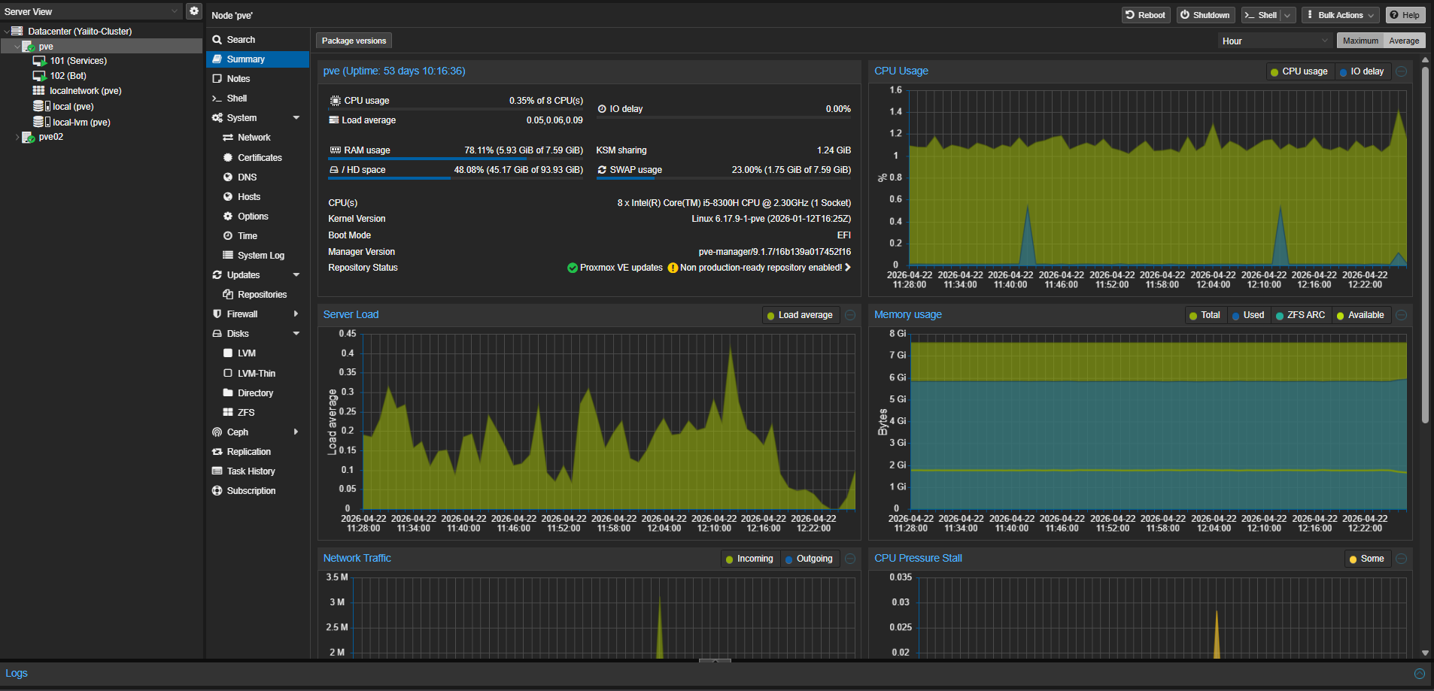
Task: Click the Package versions button
Action: pos(354,41)
